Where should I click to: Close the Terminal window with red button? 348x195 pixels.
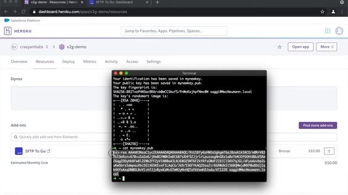pyautogui.click(x=115, y=73)
